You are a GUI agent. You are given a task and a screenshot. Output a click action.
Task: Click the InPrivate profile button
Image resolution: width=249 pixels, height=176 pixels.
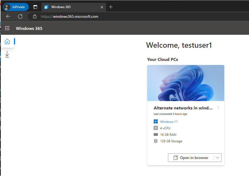[x=16, y=7]
